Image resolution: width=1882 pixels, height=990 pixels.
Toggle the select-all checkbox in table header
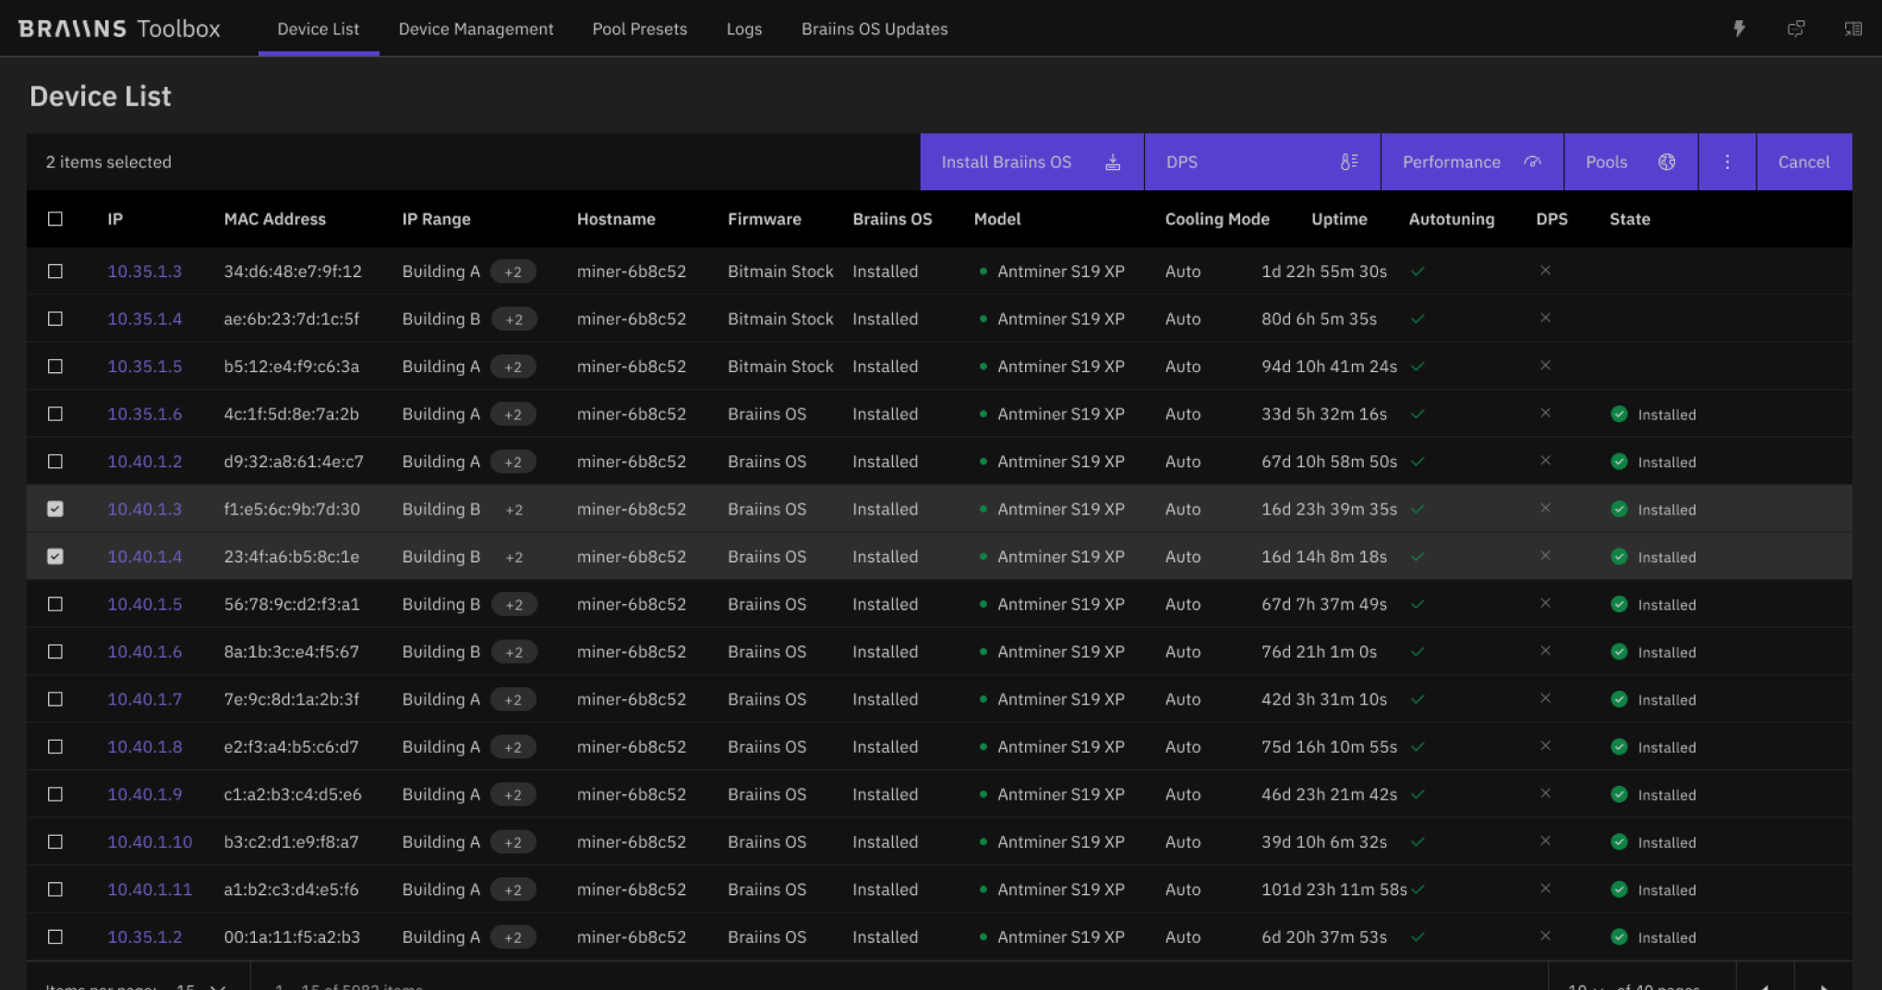tap(55, 219)
